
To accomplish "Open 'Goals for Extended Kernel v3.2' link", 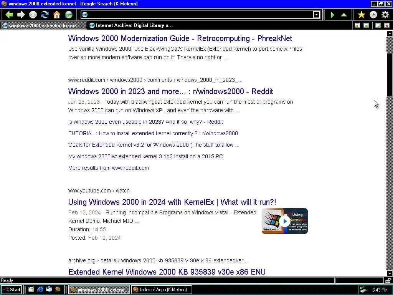I will (x=154, y=145).
